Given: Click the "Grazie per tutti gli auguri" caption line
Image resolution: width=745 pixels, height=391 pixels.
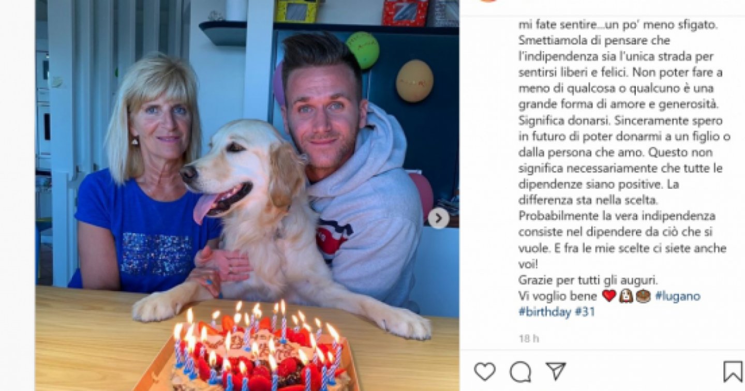Looking at the screenshot, I should coord(588,280).
